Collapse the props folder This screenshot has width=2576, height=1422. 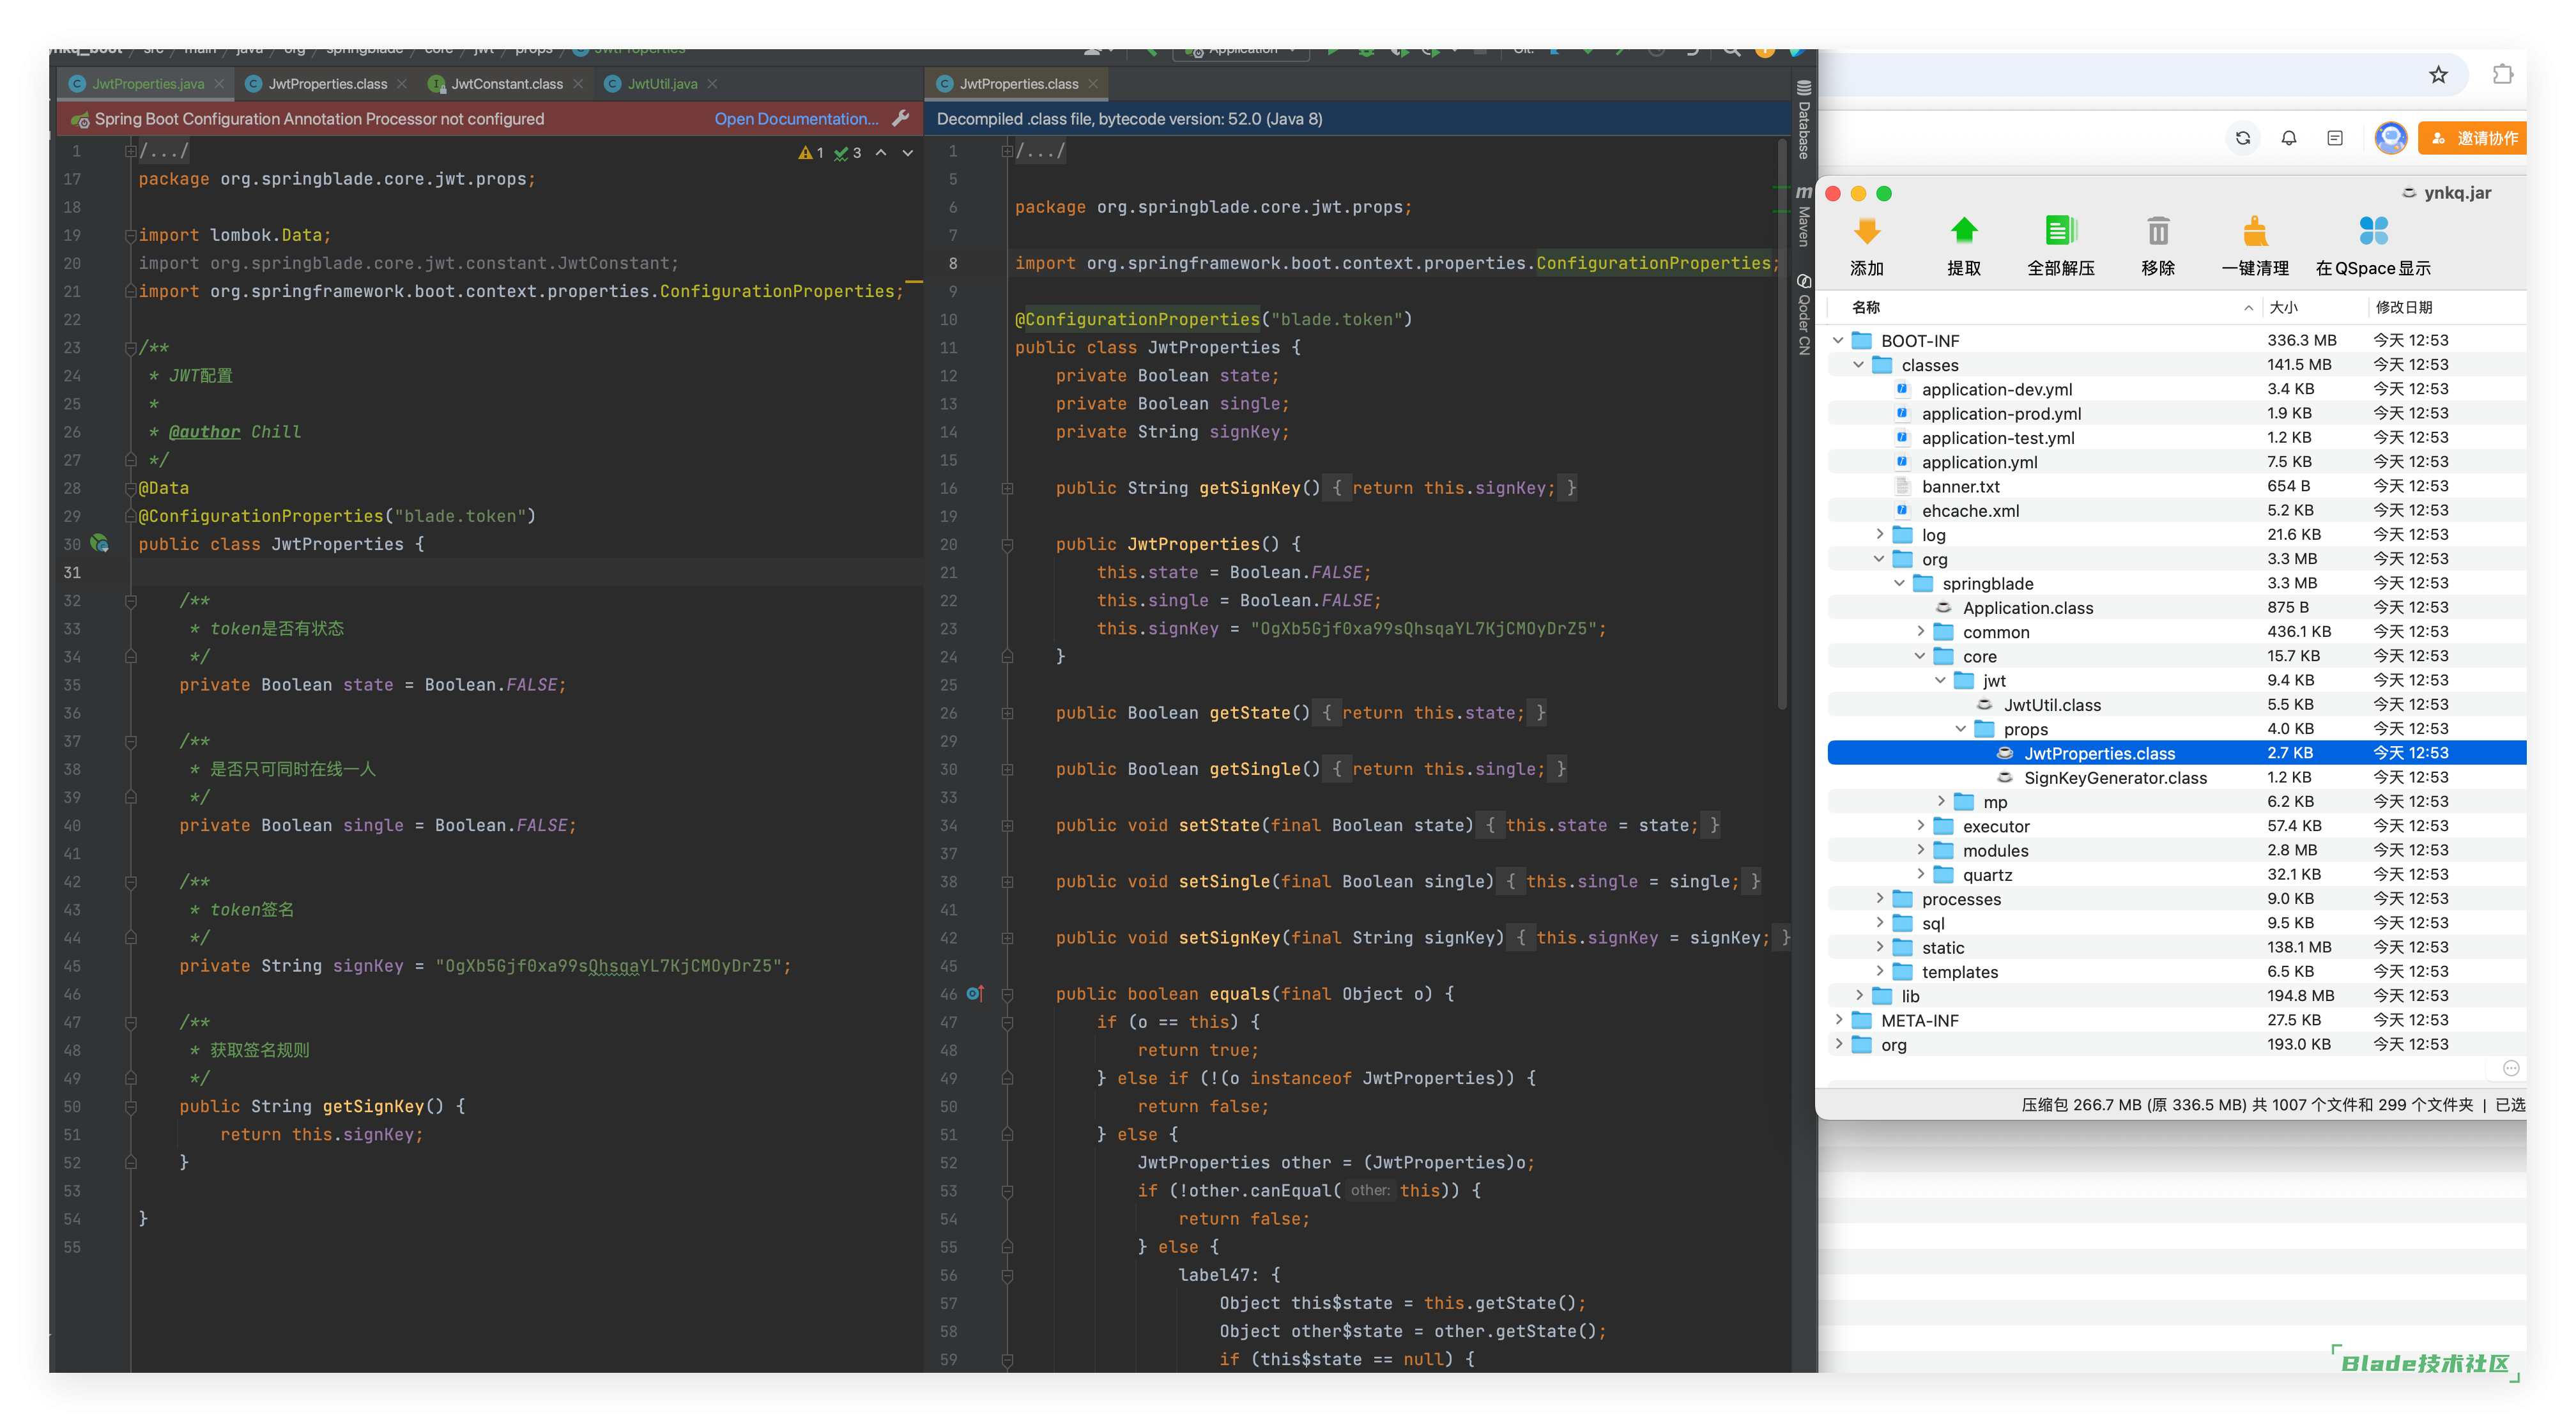(x=1960, y=728)
